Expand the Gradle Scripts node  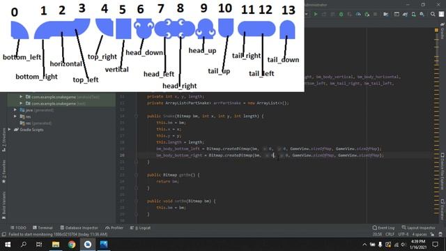pos(10,130)
